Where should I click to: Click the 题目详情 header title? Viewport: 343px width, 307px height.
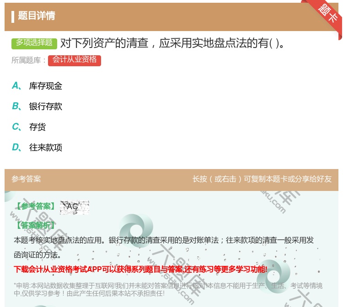pos(36,16)
